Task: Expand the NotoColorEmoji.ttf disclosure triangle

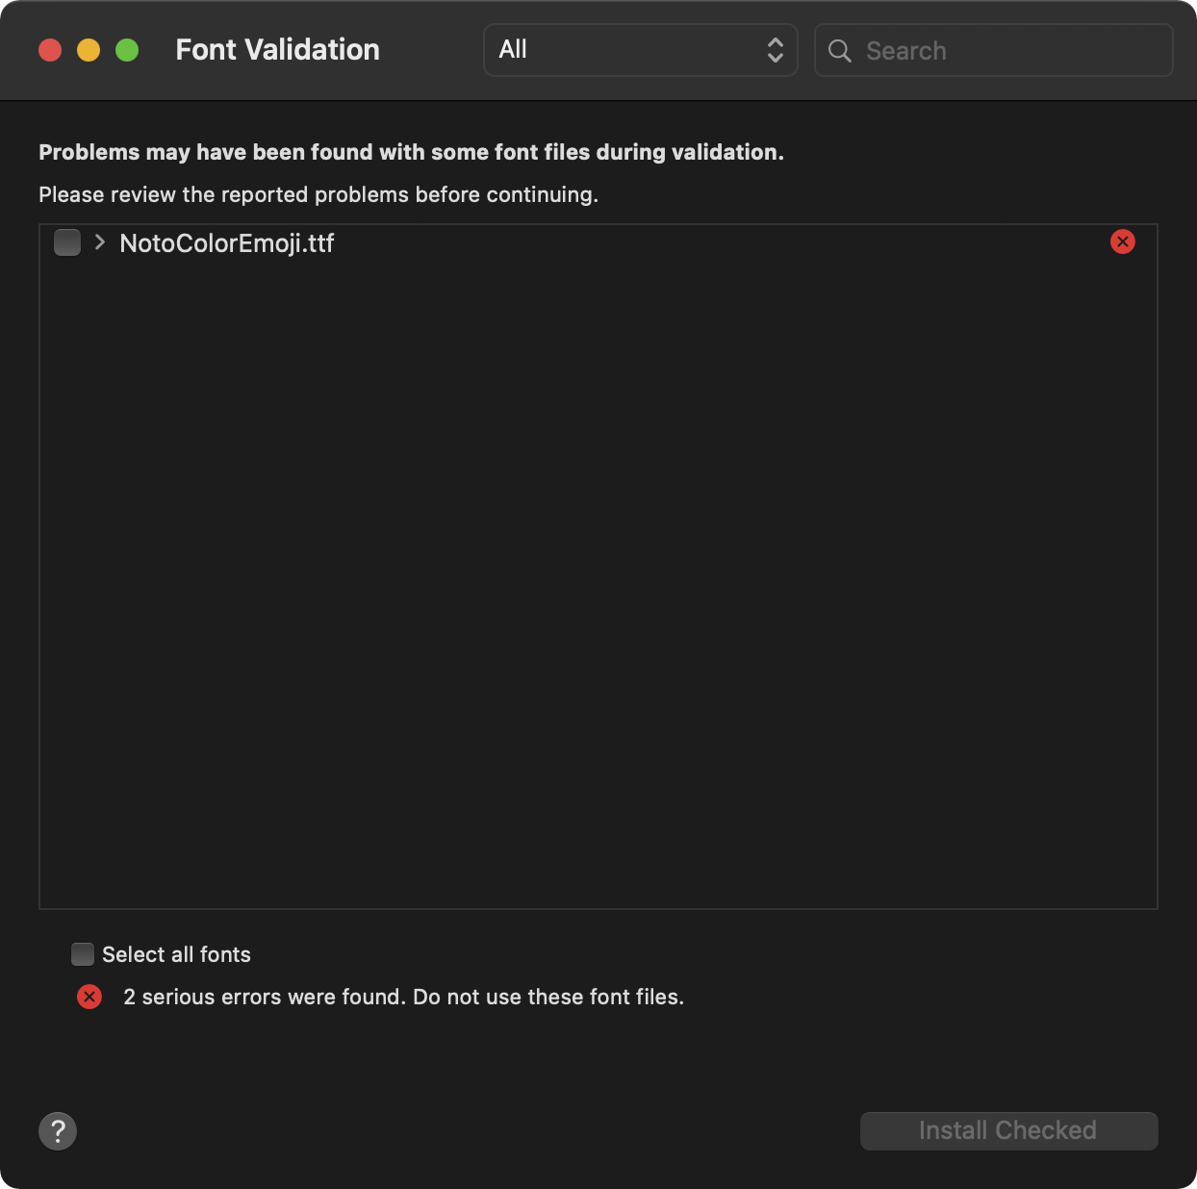Action: tap(98, 242)
